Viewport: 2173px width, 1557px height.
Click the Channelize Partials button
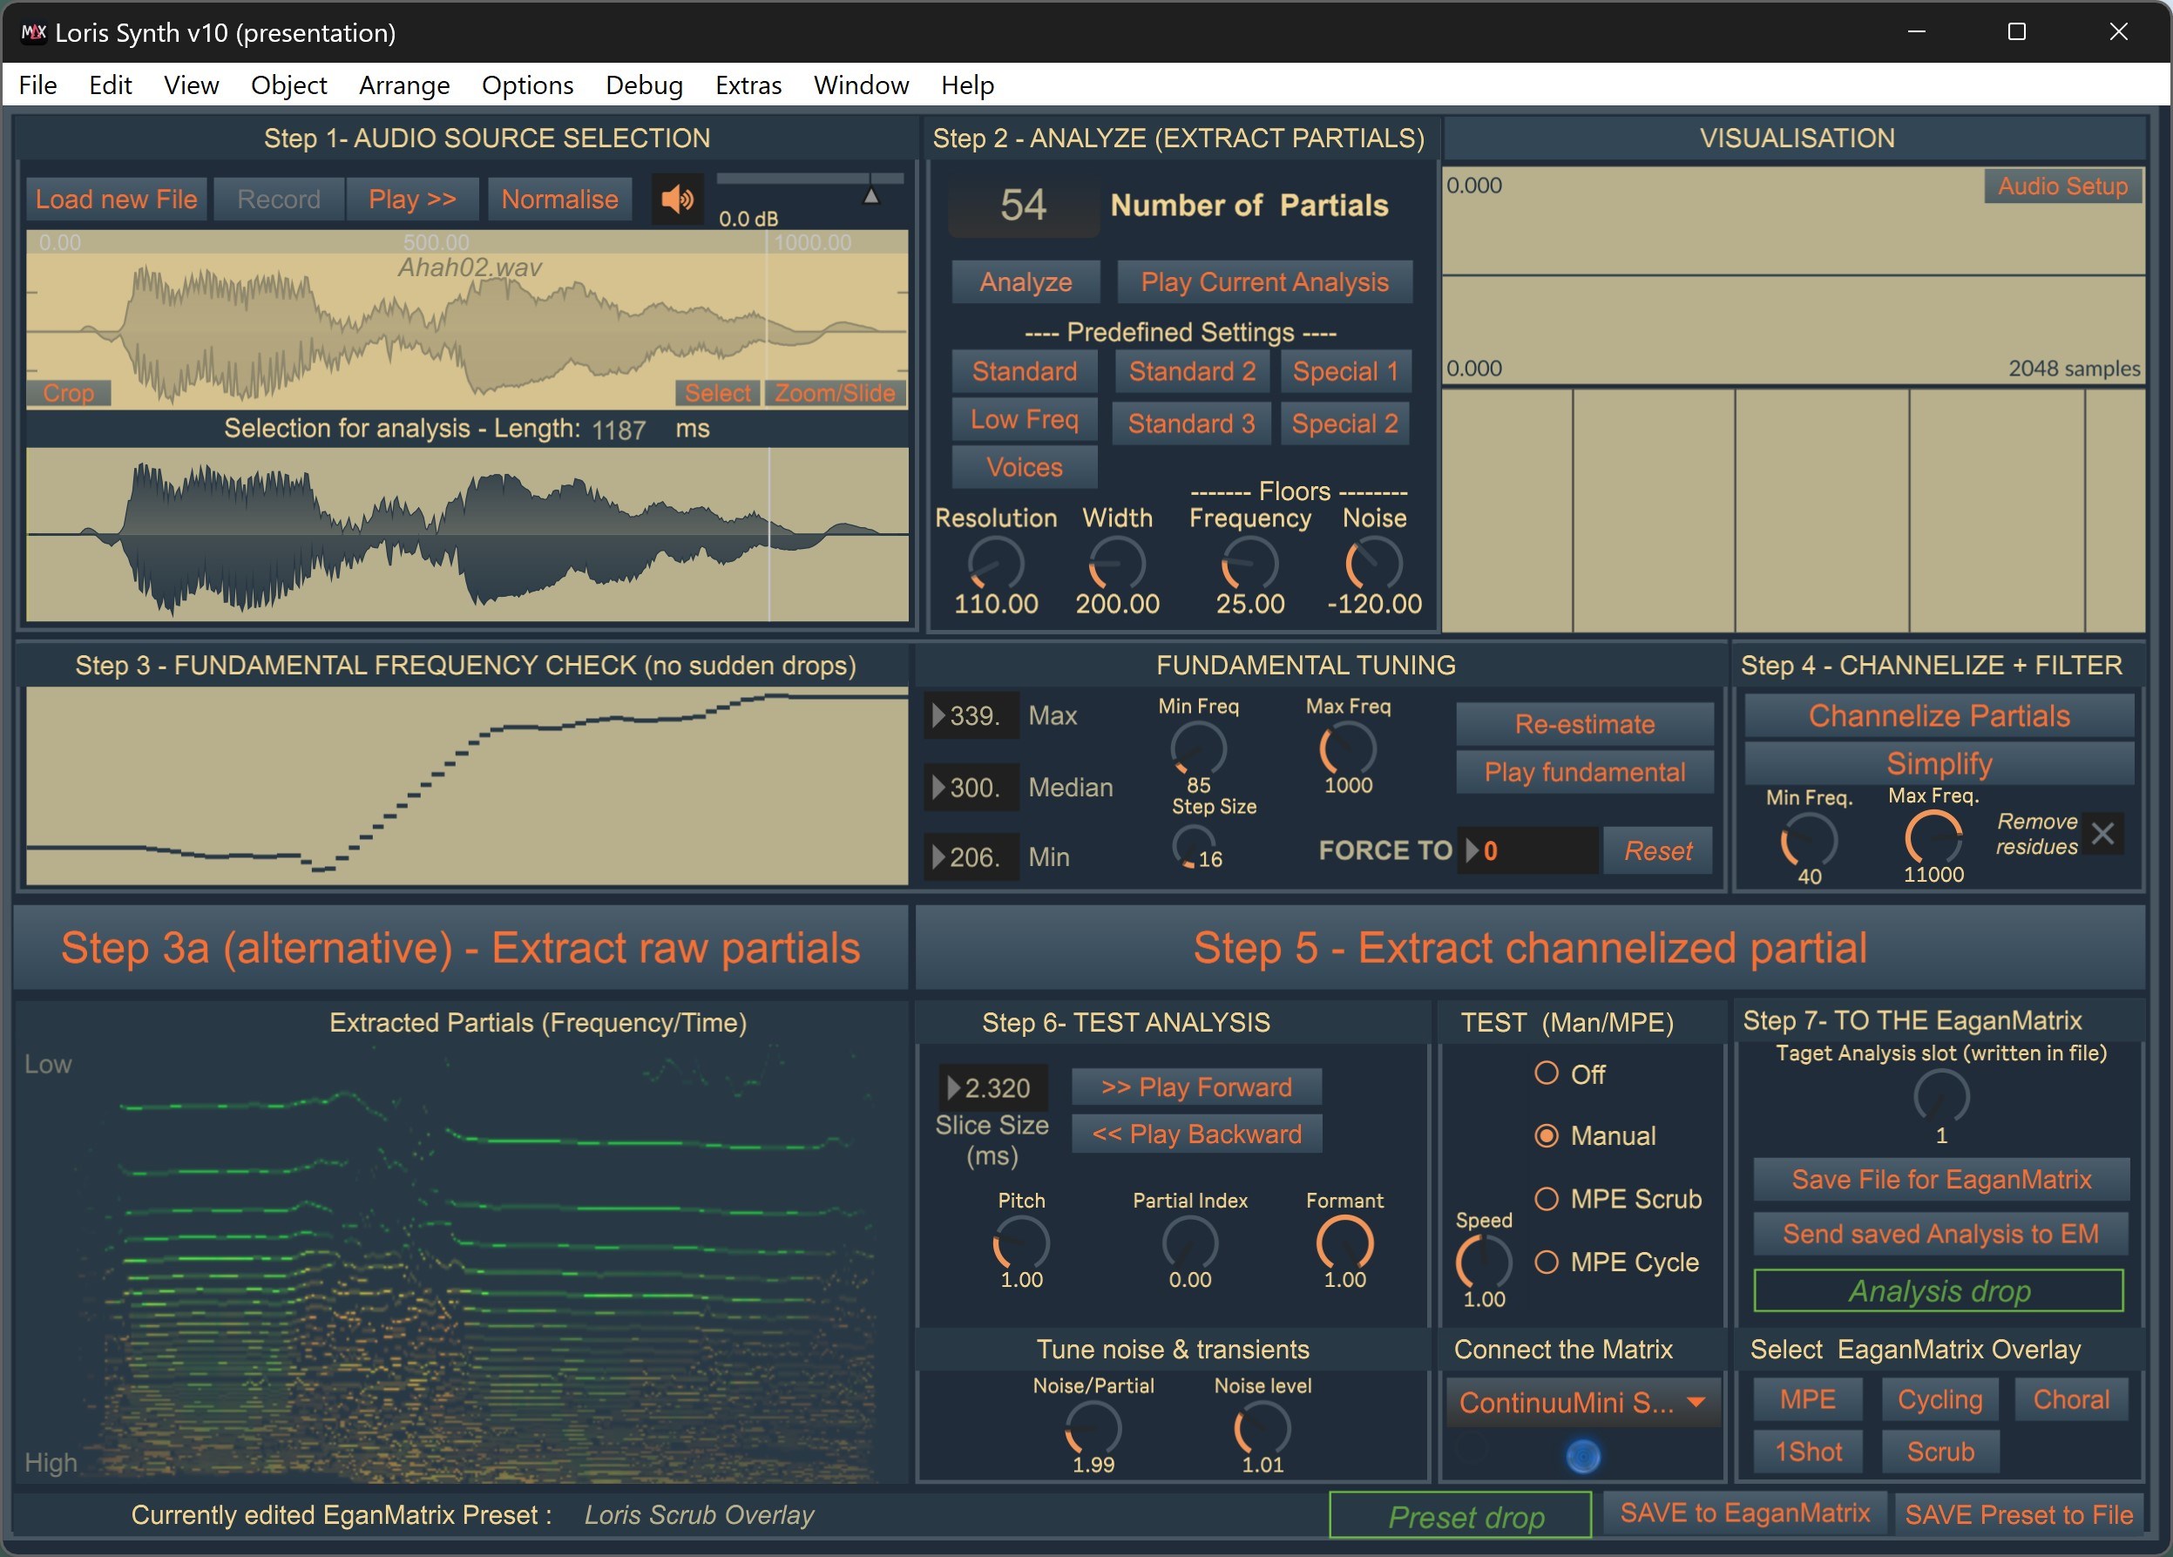[x=1939, y=715]
